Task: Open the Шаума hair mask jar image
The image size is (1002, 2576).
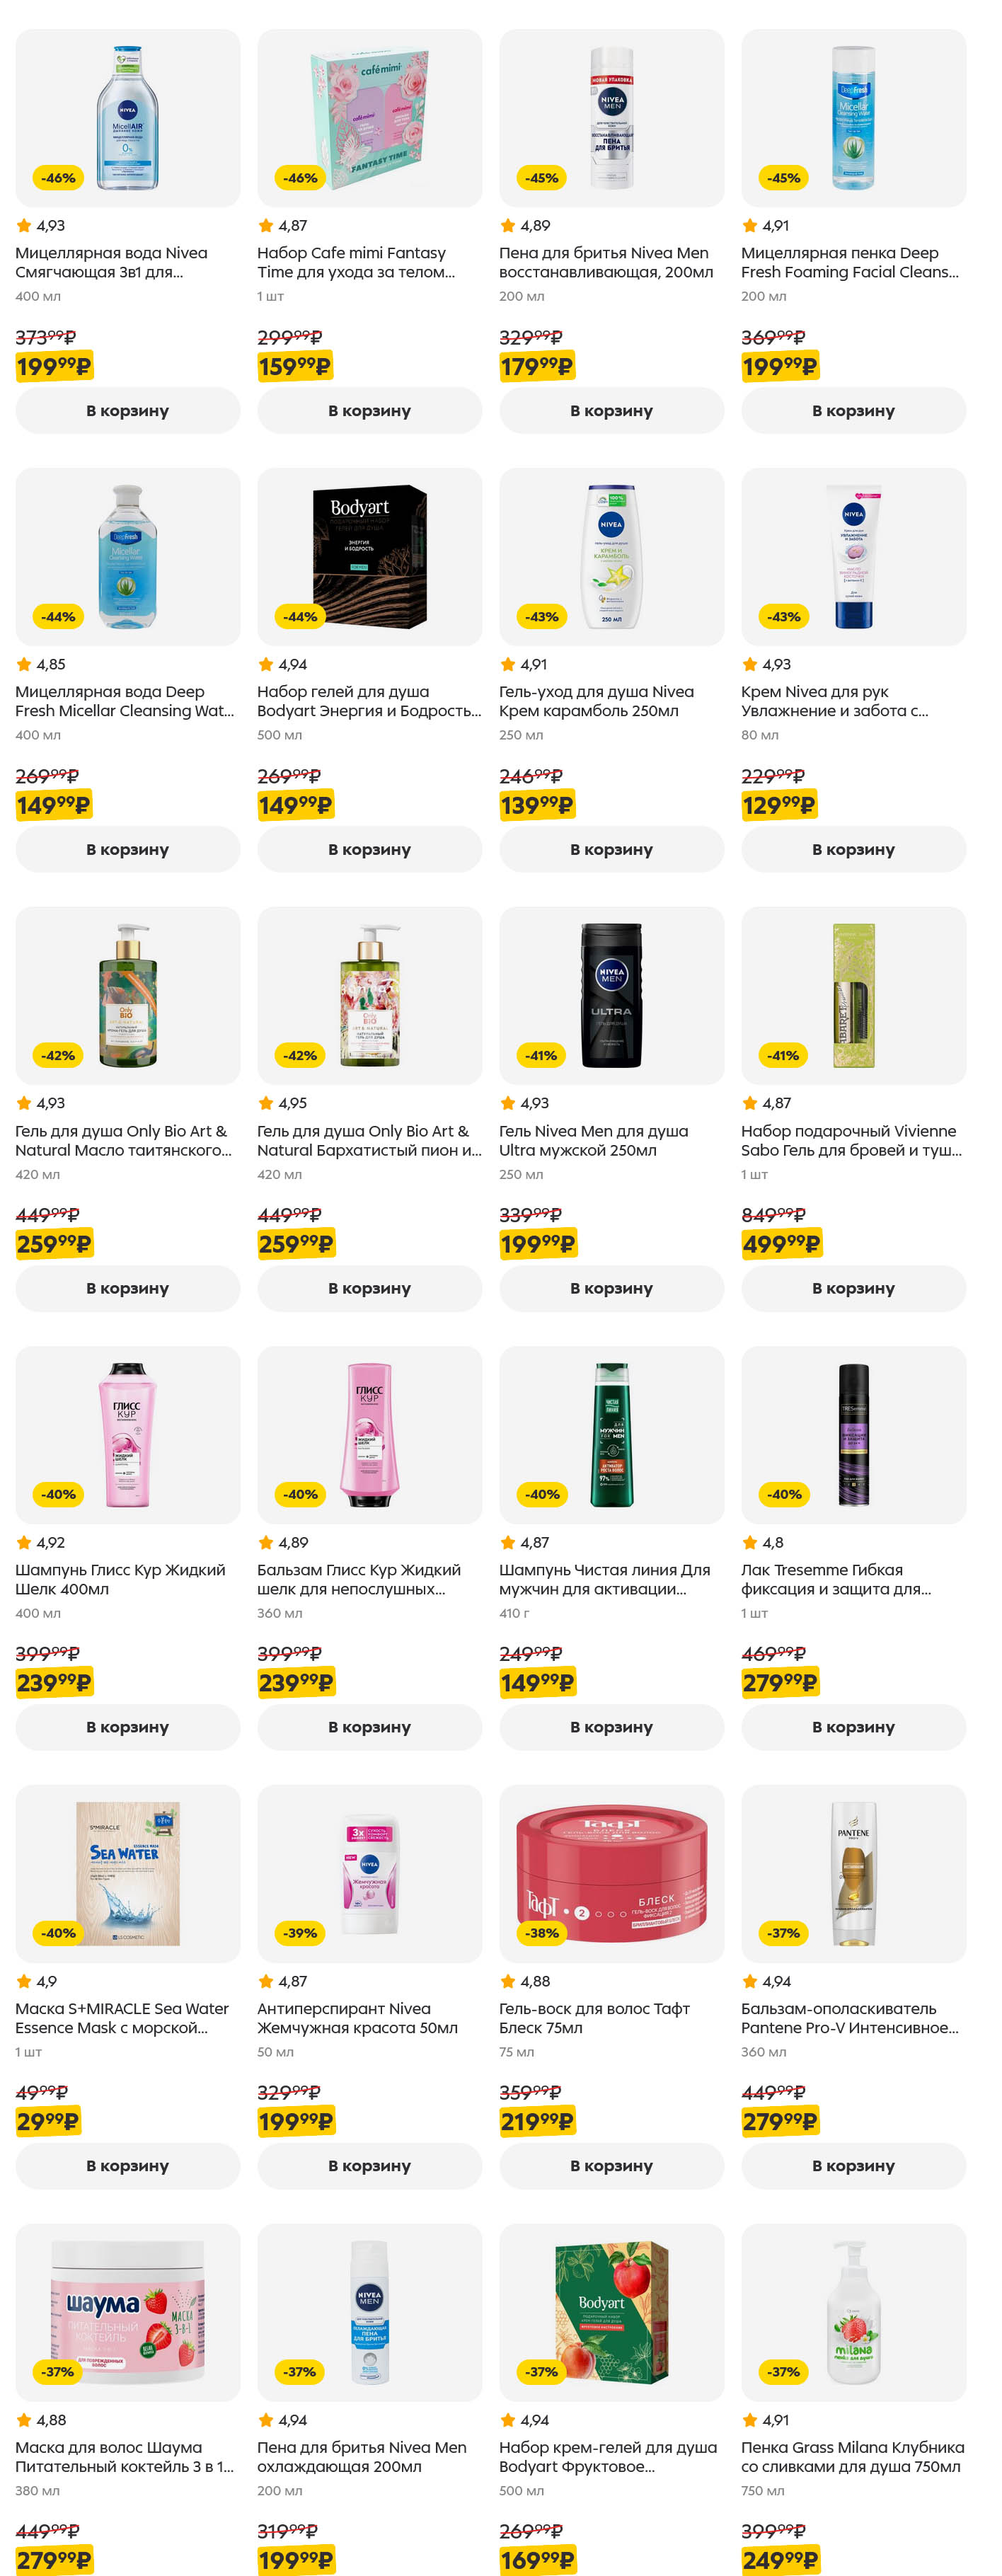Action: (127, 2312)
